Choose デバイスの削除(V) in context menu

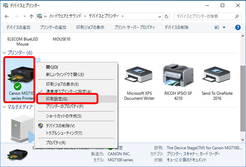click(76, 126)
